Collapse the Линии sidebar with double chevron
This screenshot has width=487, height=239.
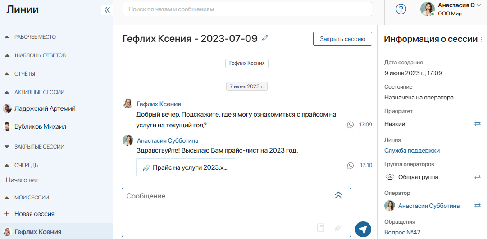tap(107, 10)
